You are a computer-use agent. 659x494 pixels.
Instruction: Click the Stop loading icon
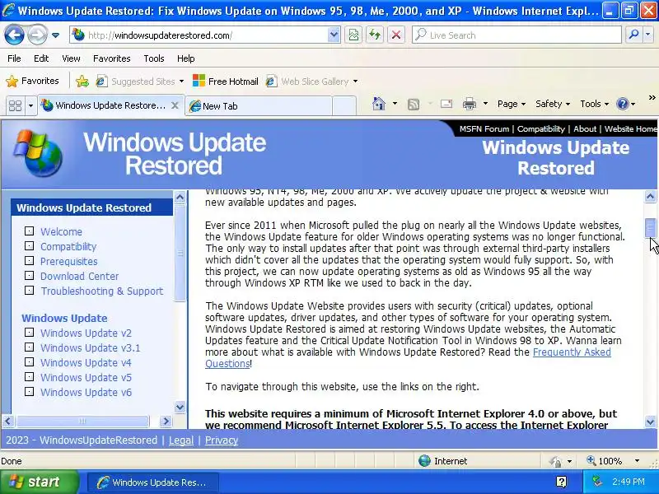click(x=396, y=35)
